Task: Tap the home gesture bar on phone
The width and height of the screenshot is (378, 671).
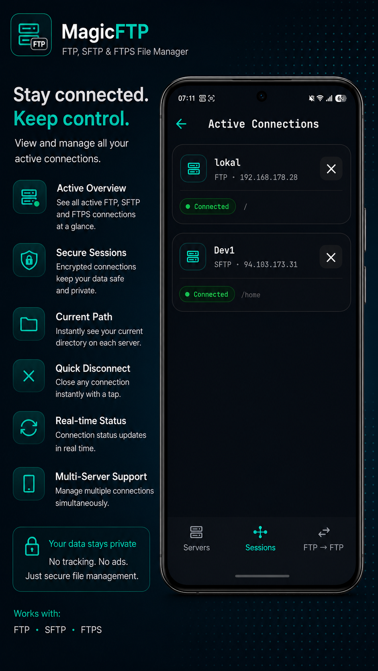Action: (x=262, y=576)
